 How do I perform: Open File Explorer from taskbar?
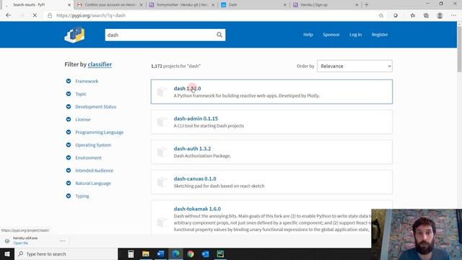click(146, 253)
